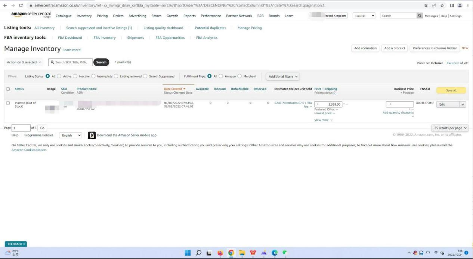Open the Catalogue menu

64,16
